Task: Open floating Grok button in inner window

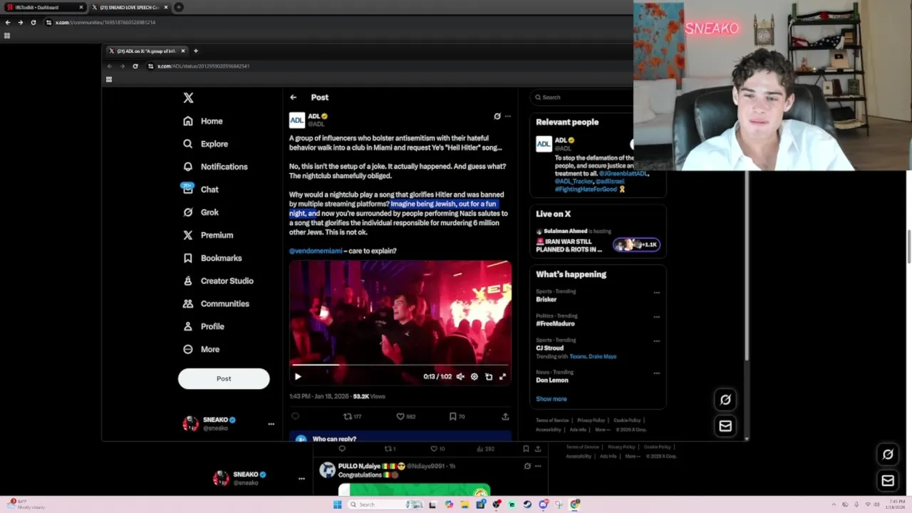Action: pyautogui.click(x=725, y=400)
